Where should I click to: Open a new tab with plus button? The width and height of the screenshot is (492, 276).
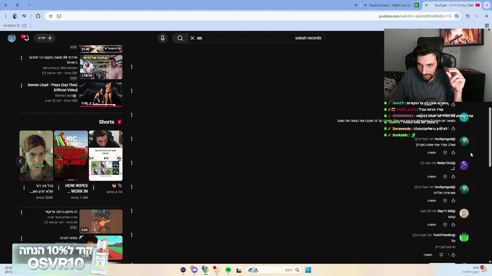356,5
